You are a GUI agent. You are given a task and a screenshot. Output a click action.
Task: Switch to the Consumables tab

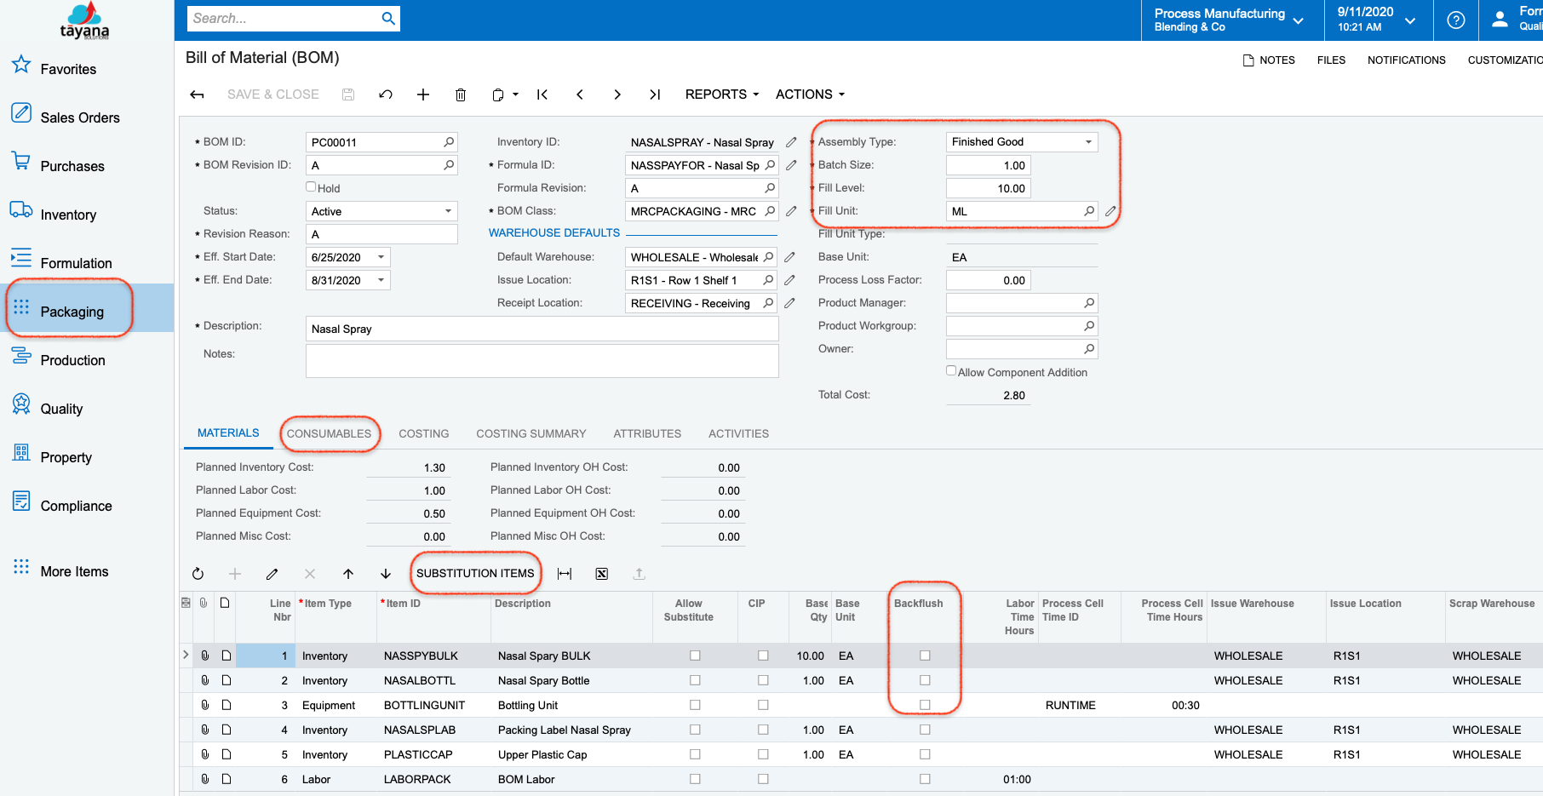point(330,433)
